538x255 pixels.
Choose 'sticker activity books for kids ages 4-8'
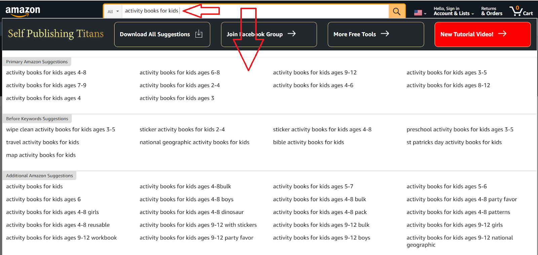322,130
